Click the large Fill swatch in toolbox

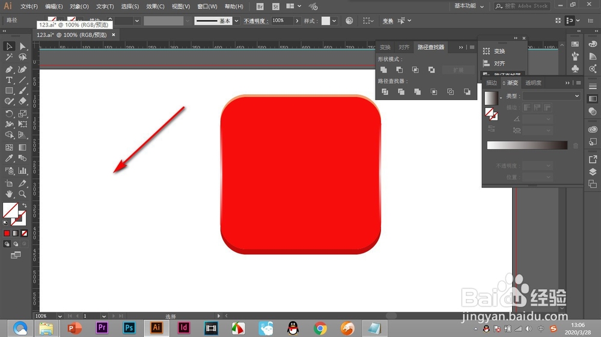[10, 210]
